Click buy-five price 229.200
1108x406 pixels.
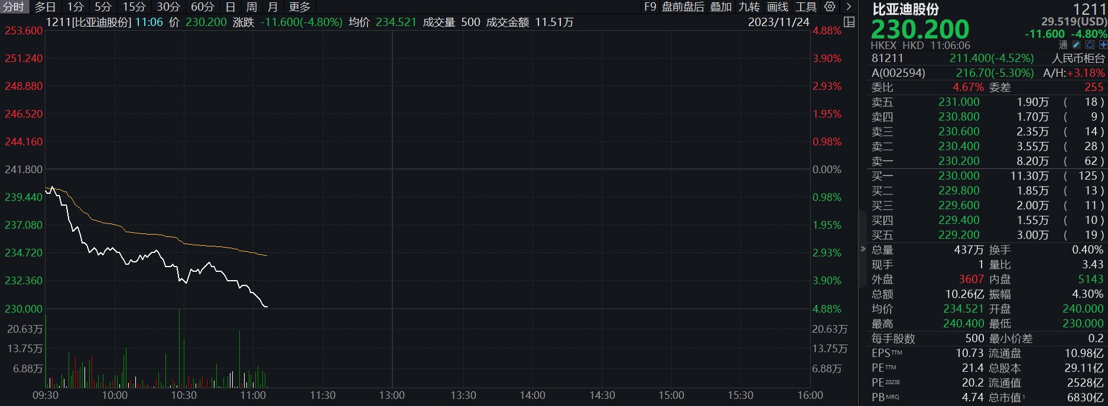coord(959,235)
